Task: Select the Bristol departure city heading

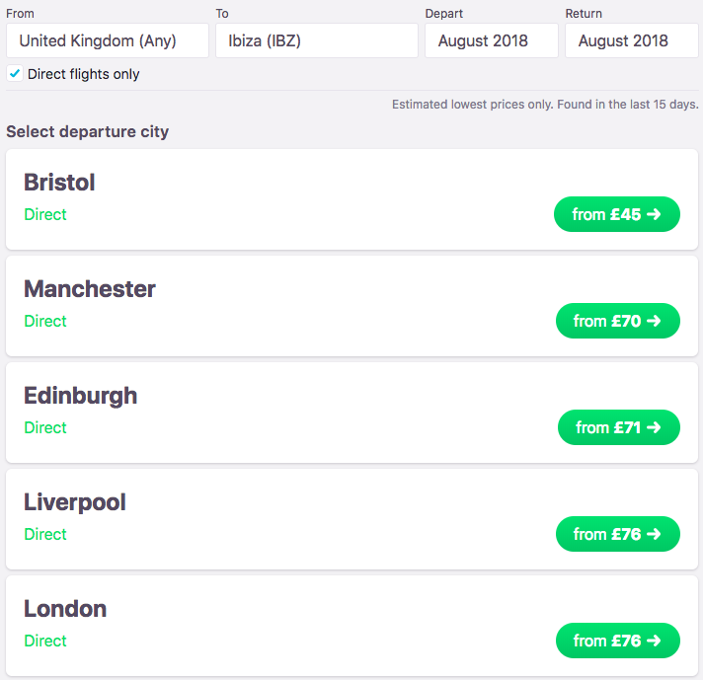Action: (59, 183)
